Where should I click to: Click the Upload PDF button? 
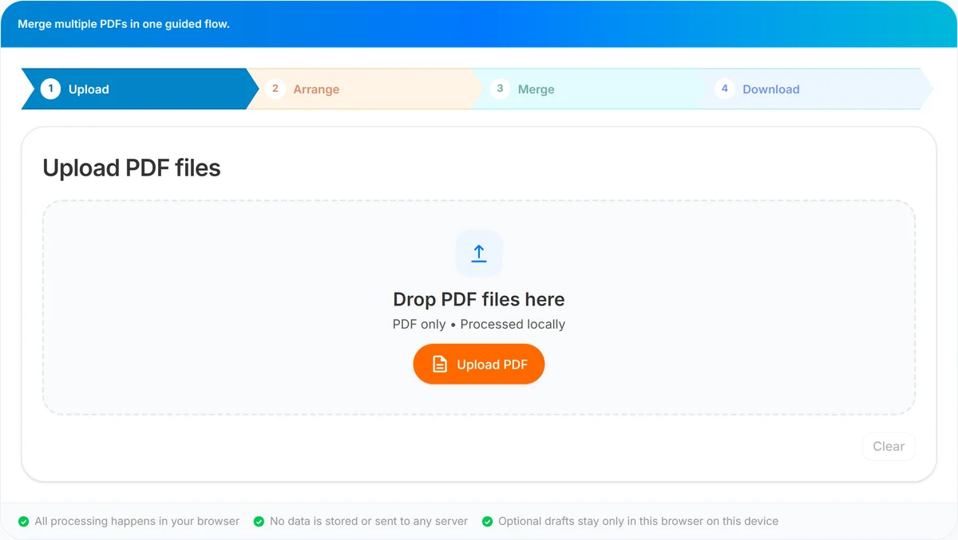[479, 365]
